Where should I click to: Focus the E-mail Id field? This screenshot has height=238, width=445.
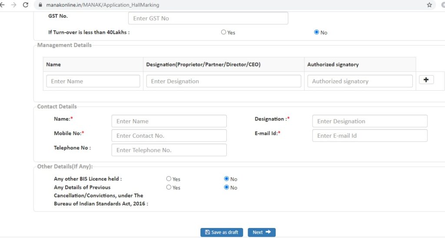(x=370, y=136)
